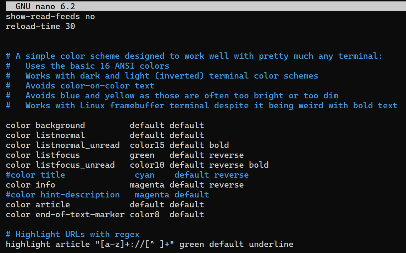Click the '# Highlight URLs with regex' comment
The image size is (406, 253).
pos(72,234)
